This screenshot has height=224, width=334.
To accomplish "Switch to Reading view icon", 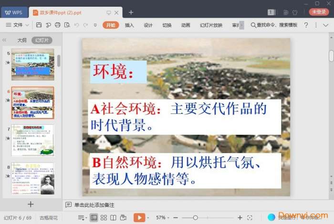I will 114,217.
